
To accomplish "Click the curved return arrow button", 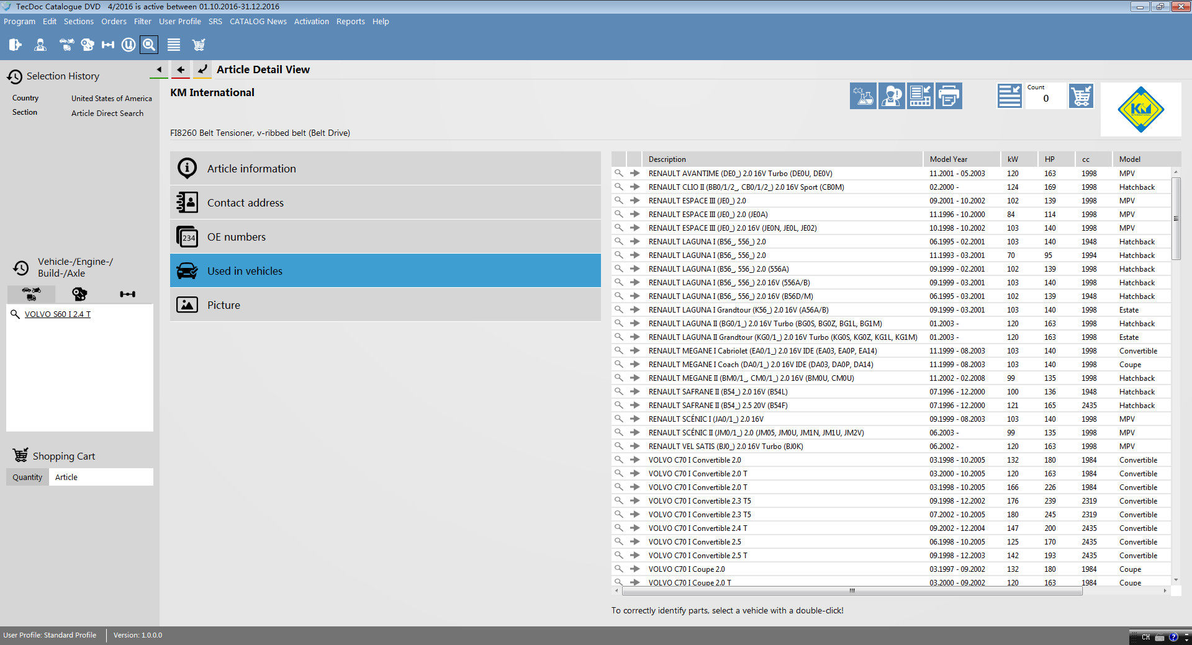I will (202, 69).
